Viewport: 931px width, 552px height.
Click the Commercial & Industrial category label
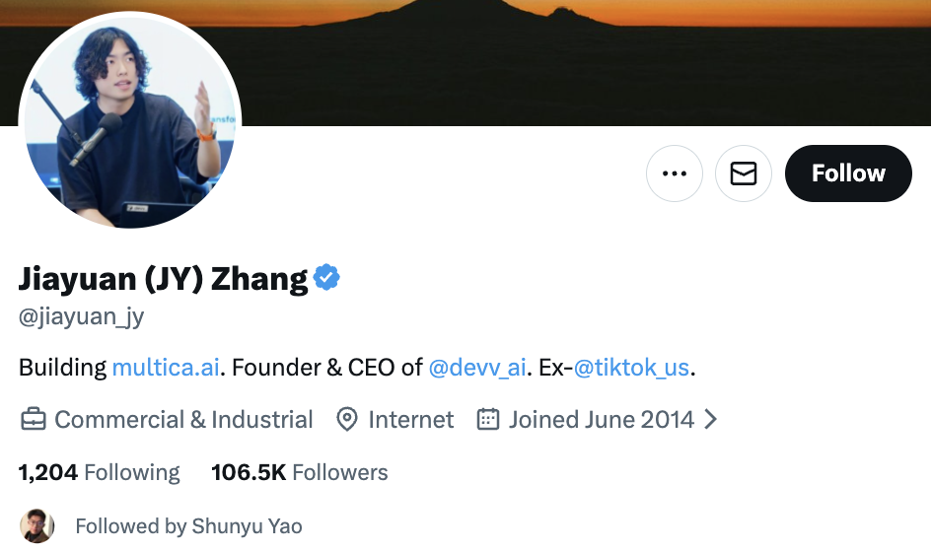click(x=183, y=420)
